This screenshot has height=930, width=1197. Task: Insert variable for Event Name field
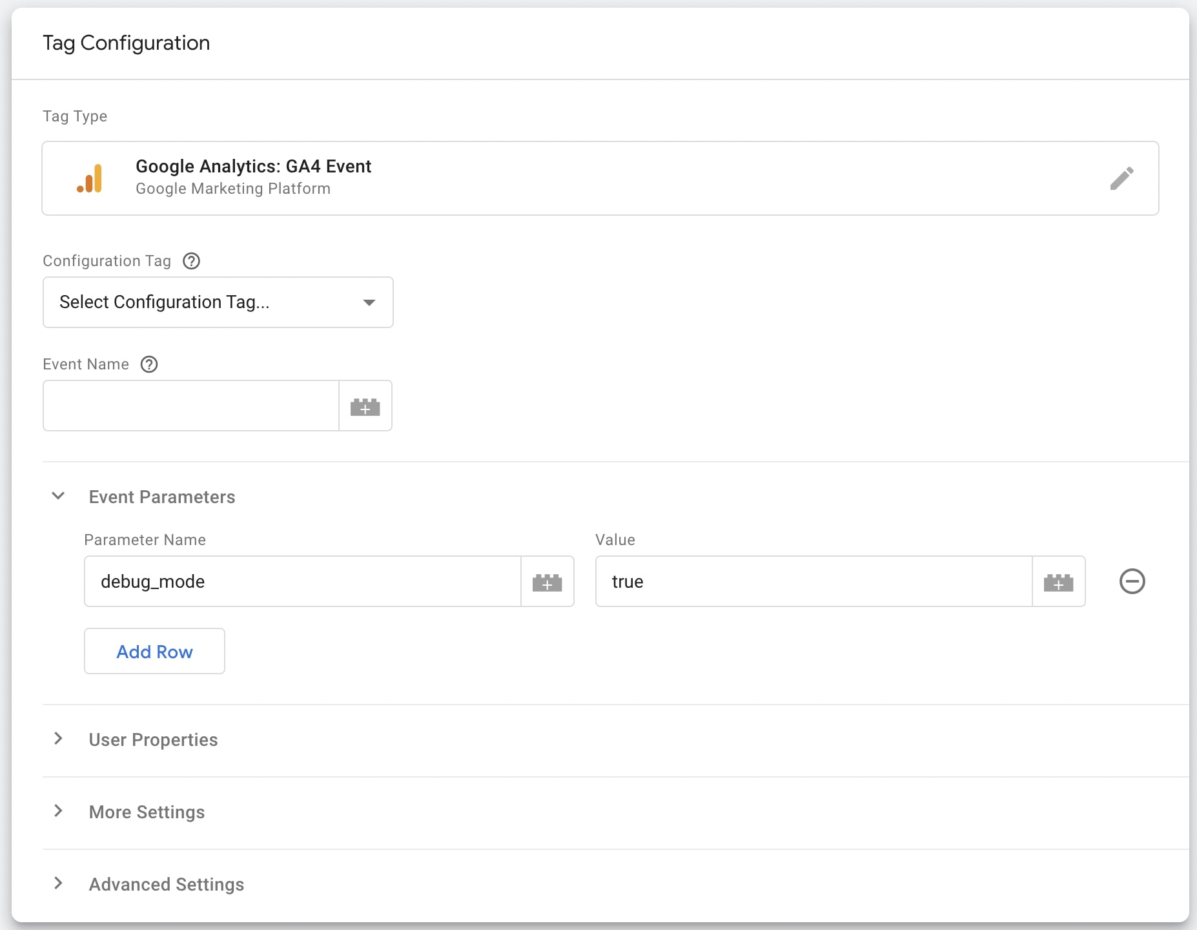pyautogui.click(x=365, y=406)
